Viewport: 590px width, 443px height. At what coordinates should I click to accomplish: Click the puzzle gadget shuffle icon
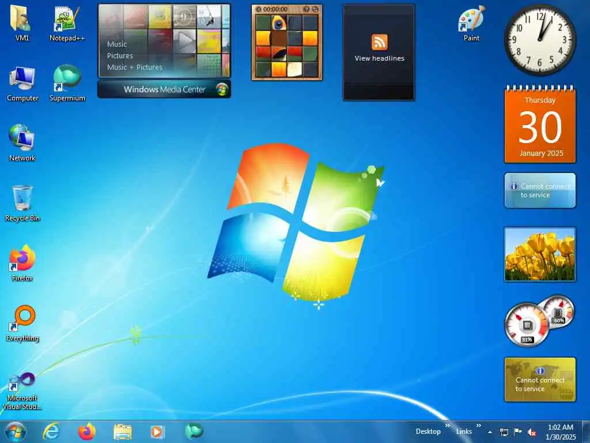[315, 9]
